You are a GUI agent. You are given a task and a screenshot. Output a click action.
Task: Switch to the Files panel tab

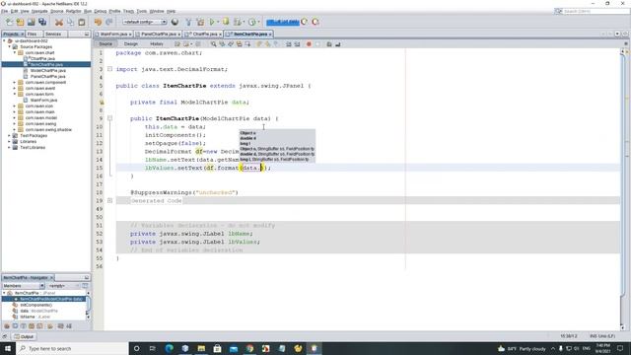pos(33,34)
